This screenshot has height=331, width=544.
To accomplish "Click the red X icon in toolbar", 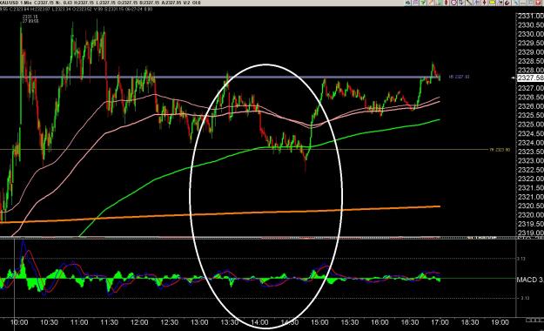I will 538,3.
